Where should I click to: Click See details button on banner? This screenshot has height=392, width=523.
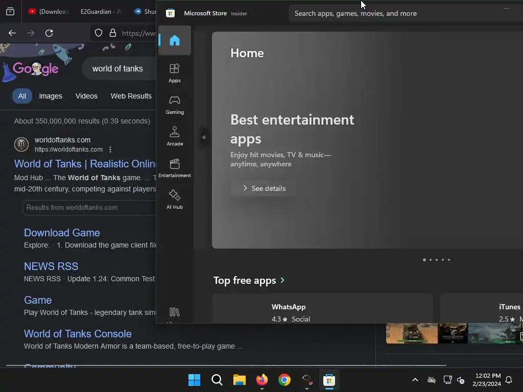coord(264,188)
